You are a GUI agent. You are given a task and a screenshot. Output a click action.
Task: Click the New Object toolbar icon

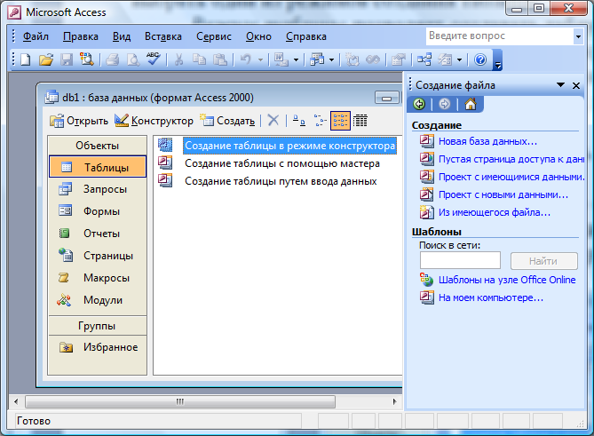pos(445,59)
